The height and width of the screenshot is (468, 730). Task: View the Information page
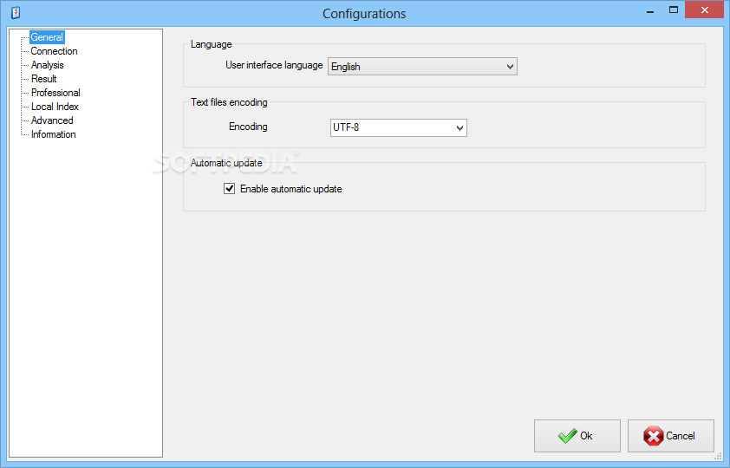[x=53, y=134]
